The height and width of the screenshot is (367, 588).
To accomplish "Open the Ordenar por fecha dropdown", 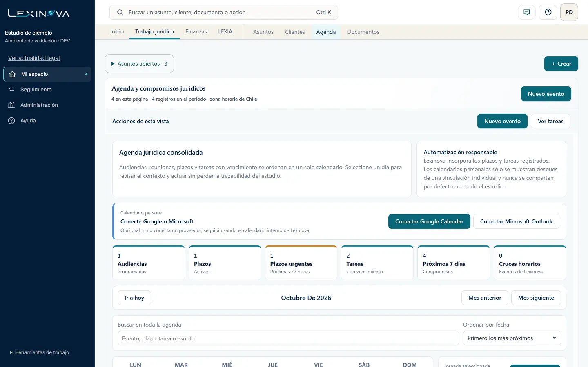I will [512, 338].
